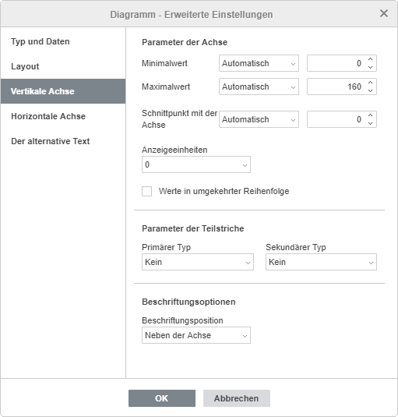Increase the Minimalwert value with up arrow
The image size is (398, 417).
click(x=370, y=59)
